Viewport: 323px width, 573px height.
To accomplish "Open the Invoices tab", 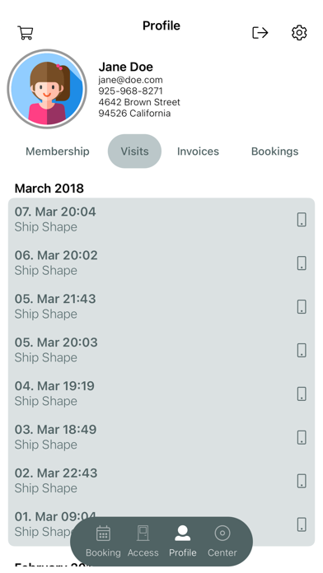I will 198,151.
